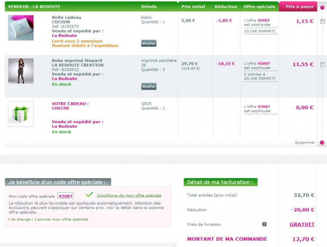Click the special offer code field 43087
The width and height of the screenshot is (327, 247).
coord(66,196)
